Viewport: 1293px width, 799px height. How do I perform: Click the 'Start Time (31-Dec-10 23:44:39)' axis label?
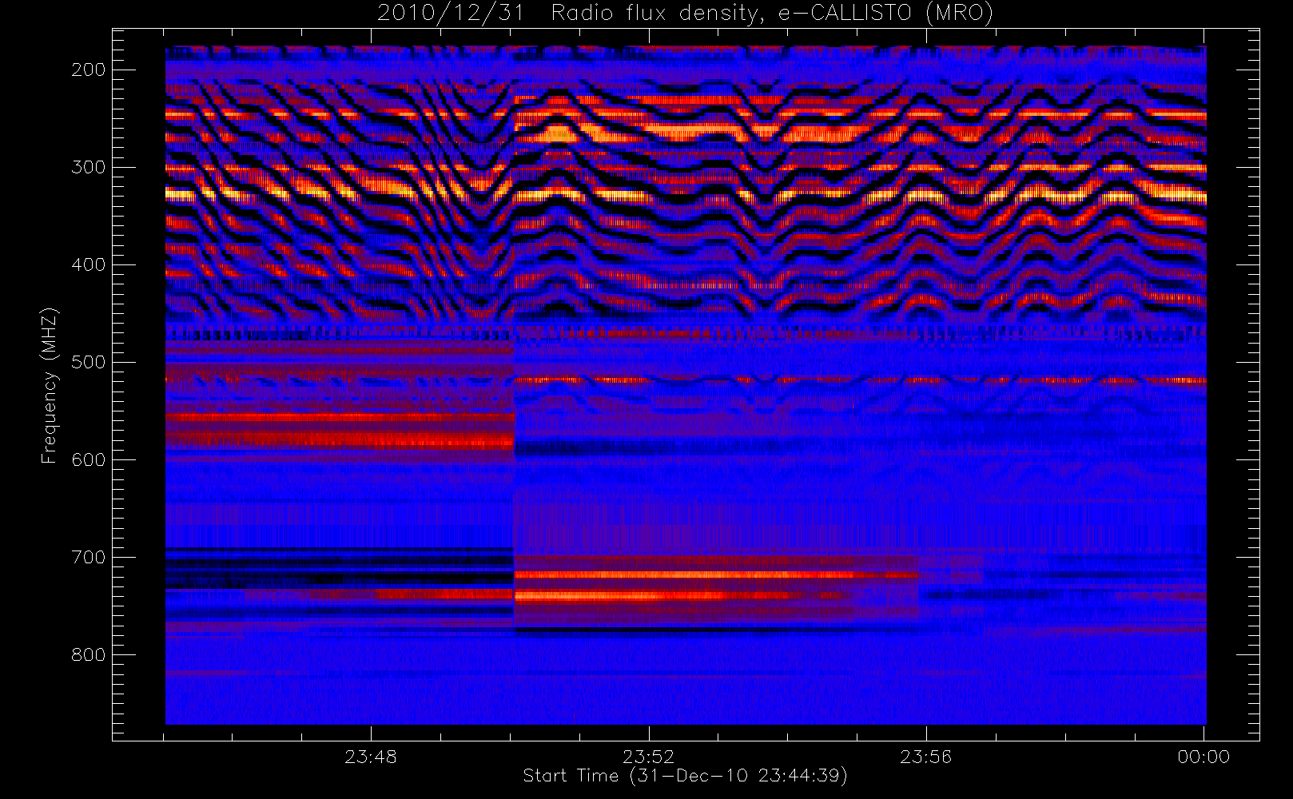point(685,776)
